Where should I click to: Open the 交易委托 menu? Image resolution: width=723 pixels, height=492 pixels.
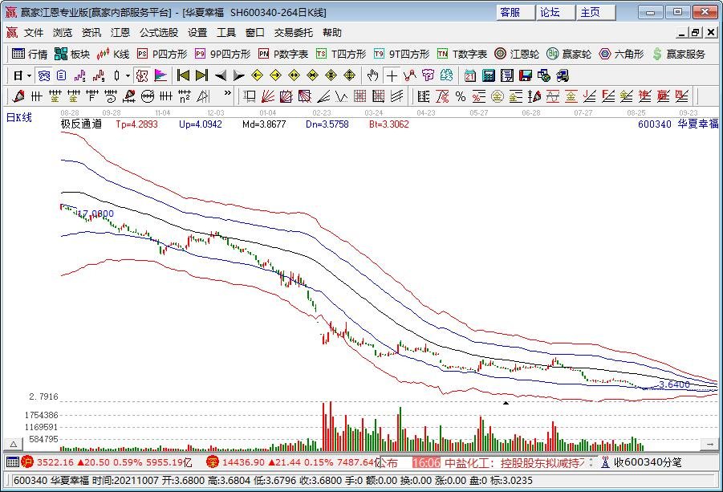(x=294, y=33)
